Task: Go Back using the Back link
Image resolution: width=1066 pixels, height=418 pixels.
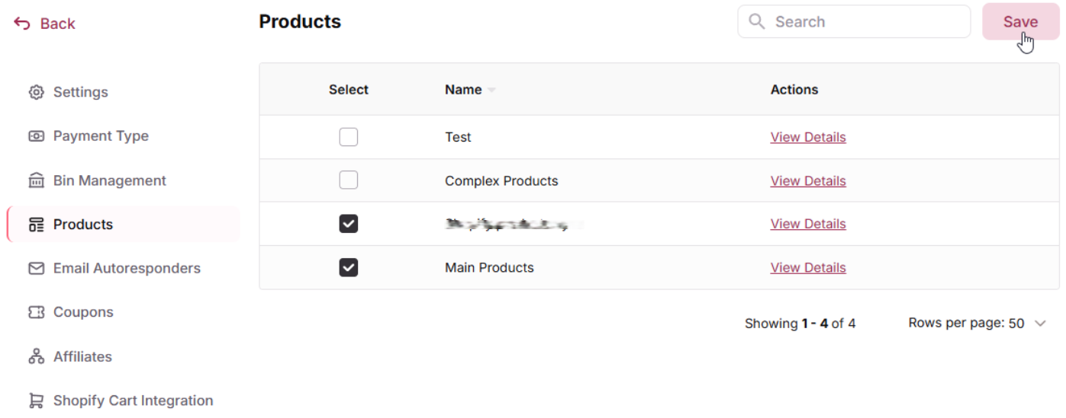Action: click(x=44, y=24)
